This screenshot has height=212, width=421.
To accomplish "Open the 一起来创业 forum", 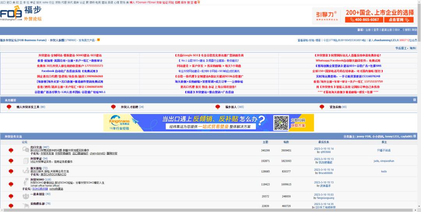I will (x=37, y=194).
